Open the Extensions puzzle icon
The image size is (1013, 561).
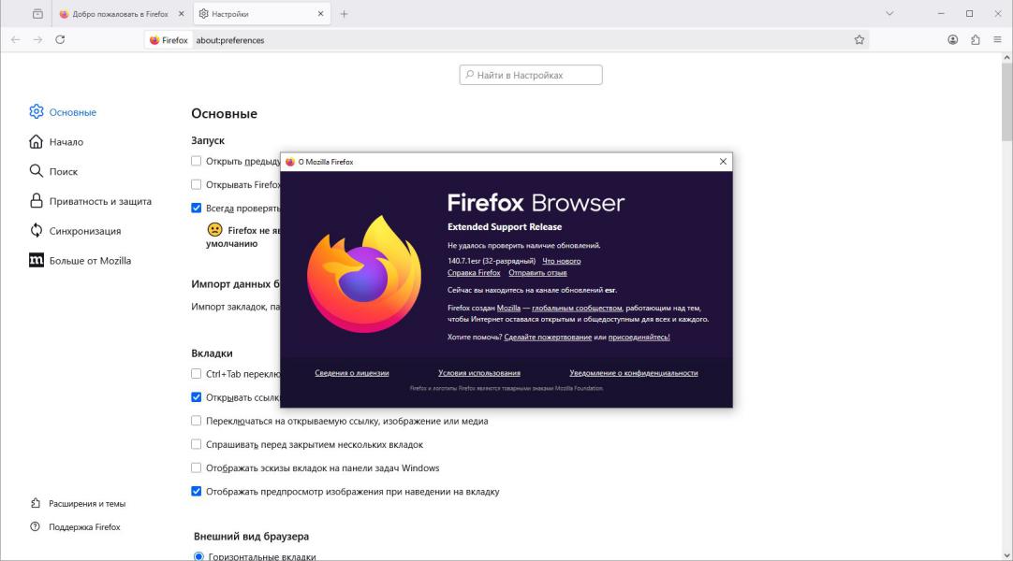976,40
